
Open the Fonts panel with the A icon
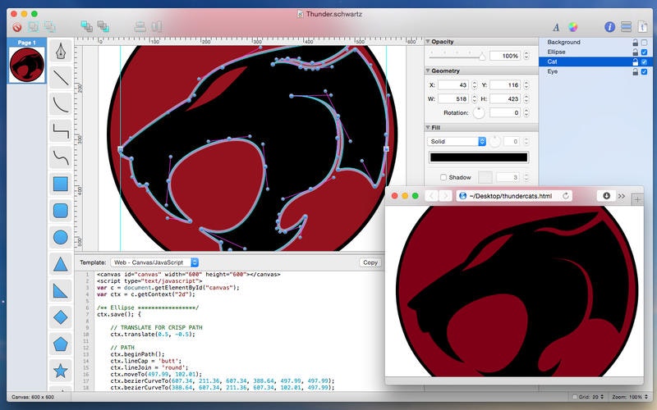tap(556, 28)
